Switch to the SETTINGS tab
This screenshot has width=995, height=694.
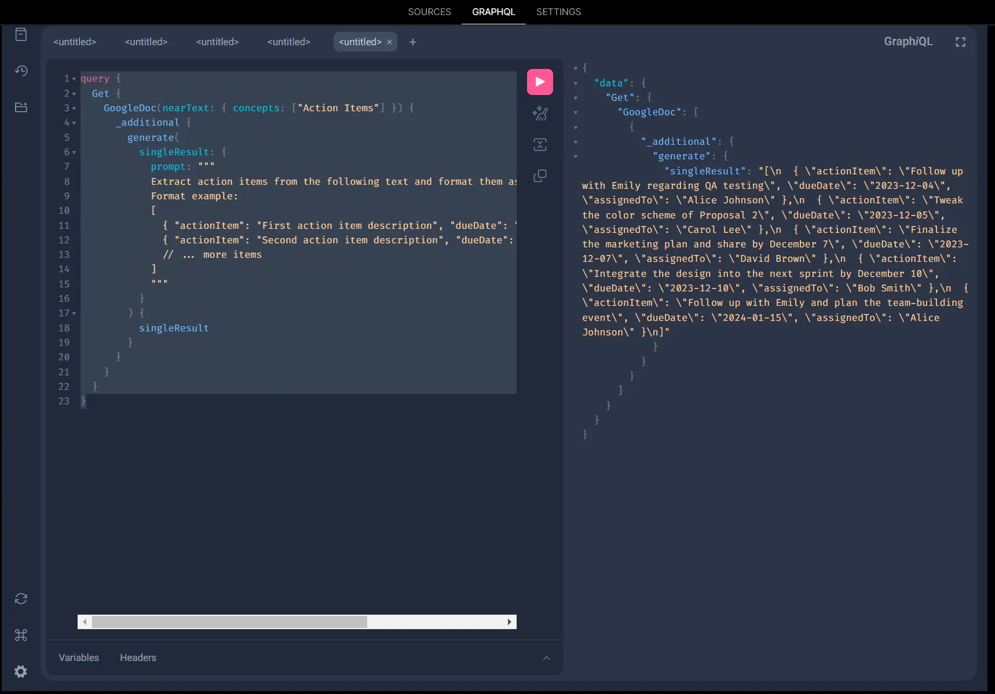pos(558,12)
